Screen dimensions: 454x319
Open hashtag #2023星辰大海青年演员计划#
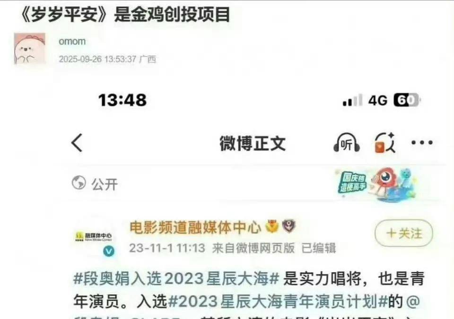tap(278, 302)
